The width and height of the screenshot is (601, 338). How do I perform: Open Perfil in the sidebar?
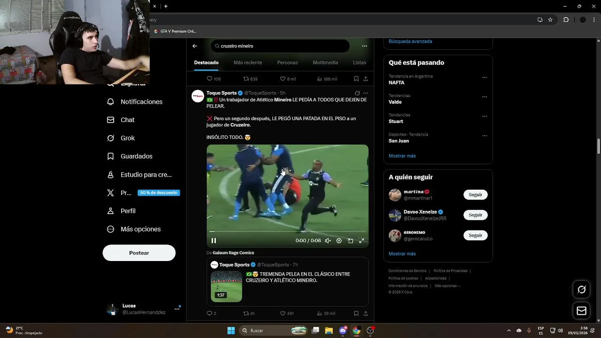[122, 211]
